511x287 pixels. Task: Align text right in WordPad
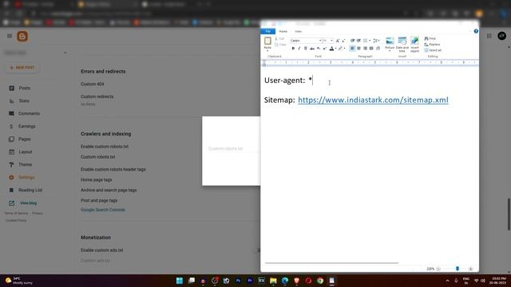365,49
